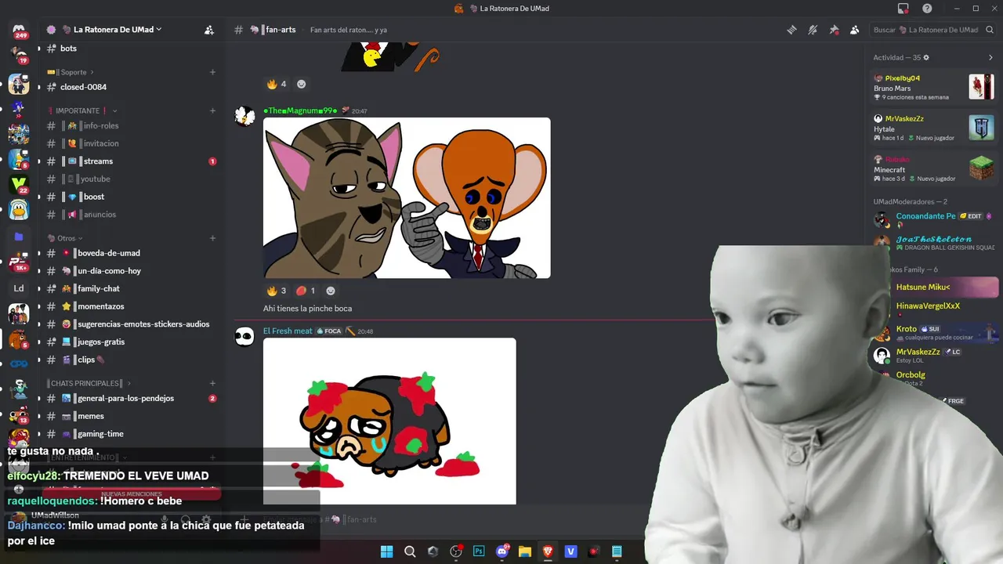
Task: Open Brave browser from the taskbar
Action: 548,551
